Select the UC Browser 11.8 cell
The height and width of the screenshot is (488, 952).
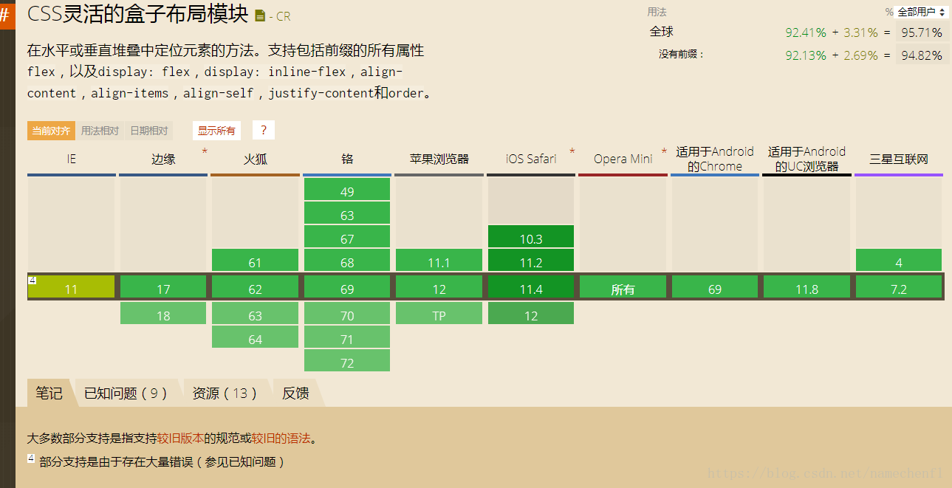pyautogui.click(x=807, y=286)
